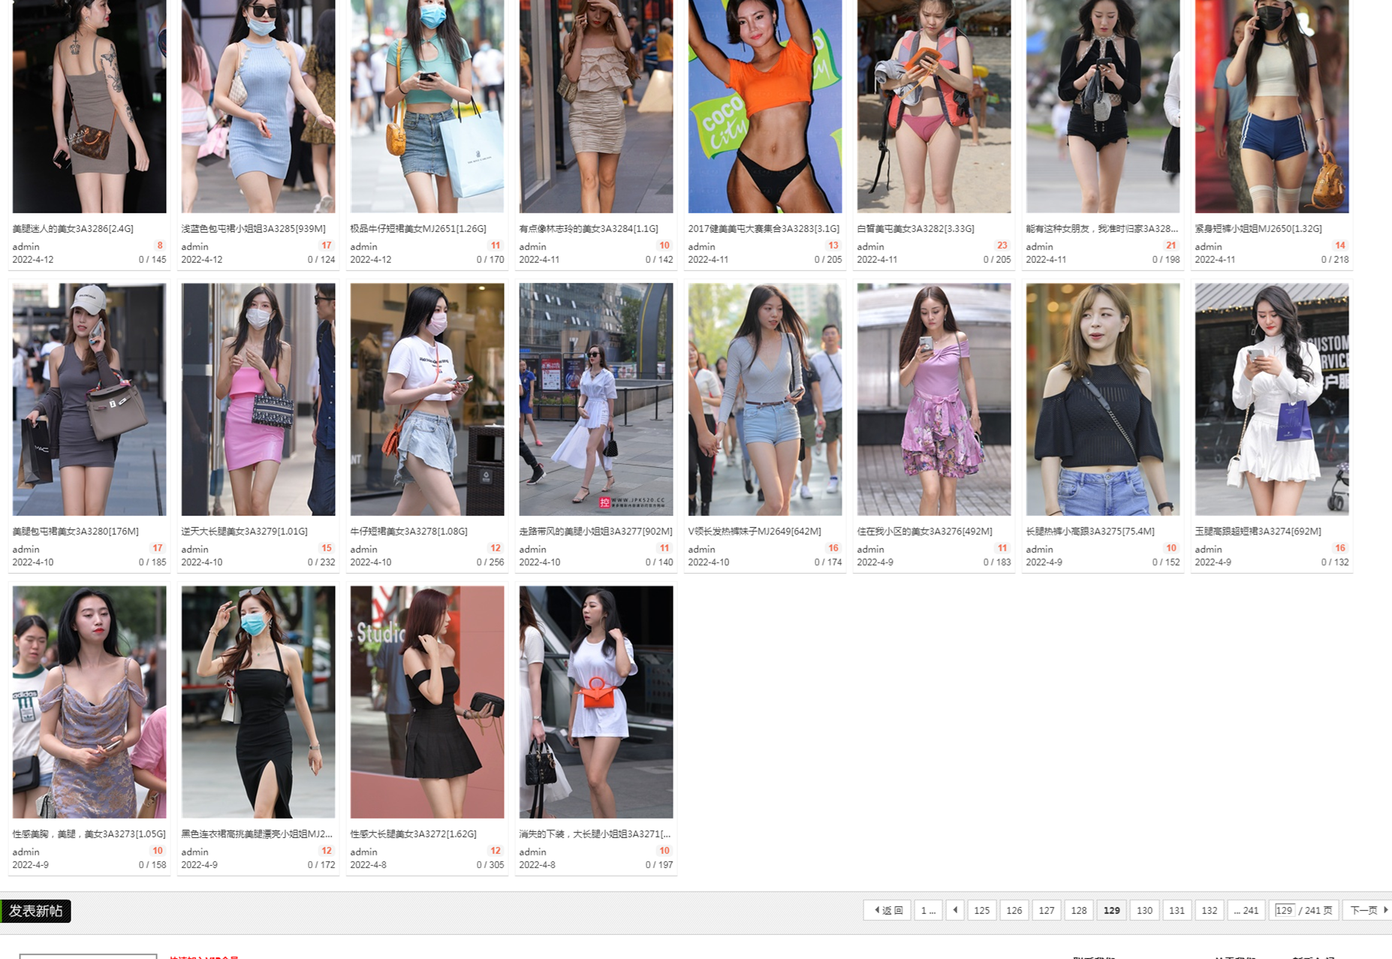This screenshot has height=959, width=1392.
Task: Open thumbnail of post 3A3282[3.33G]
Action: point(934,106)
